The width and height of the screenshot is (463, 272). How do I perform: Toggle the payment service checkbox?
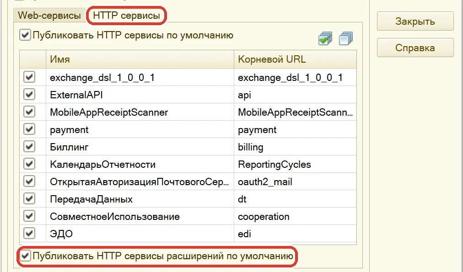tap(29, 129)
